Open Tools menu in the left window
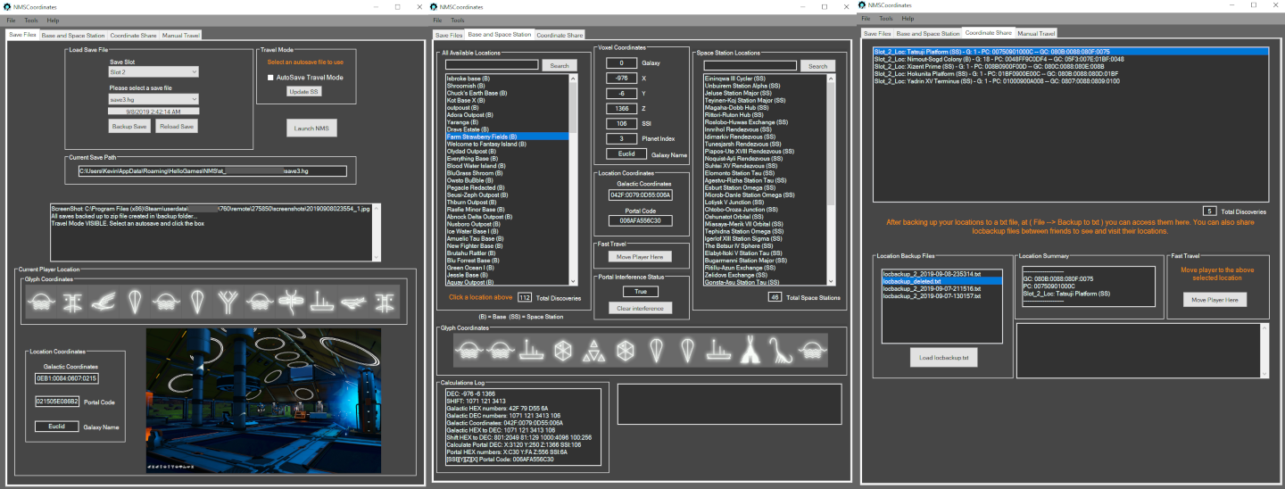1285x489 pixels. (32, 19)
